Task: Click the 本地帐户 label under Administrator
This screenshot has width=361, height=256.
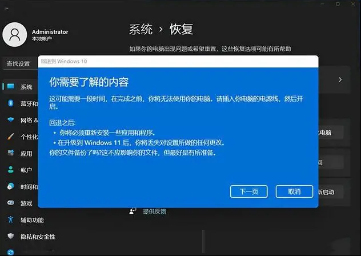Action: [42, 39]
